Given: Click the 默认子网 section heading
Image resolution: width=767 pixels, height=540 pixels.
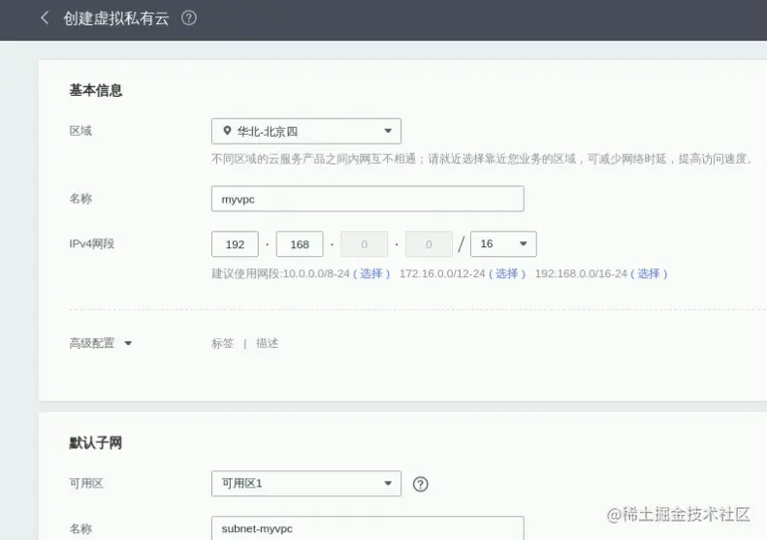Looking at the screenshot, I should [95, 443].
